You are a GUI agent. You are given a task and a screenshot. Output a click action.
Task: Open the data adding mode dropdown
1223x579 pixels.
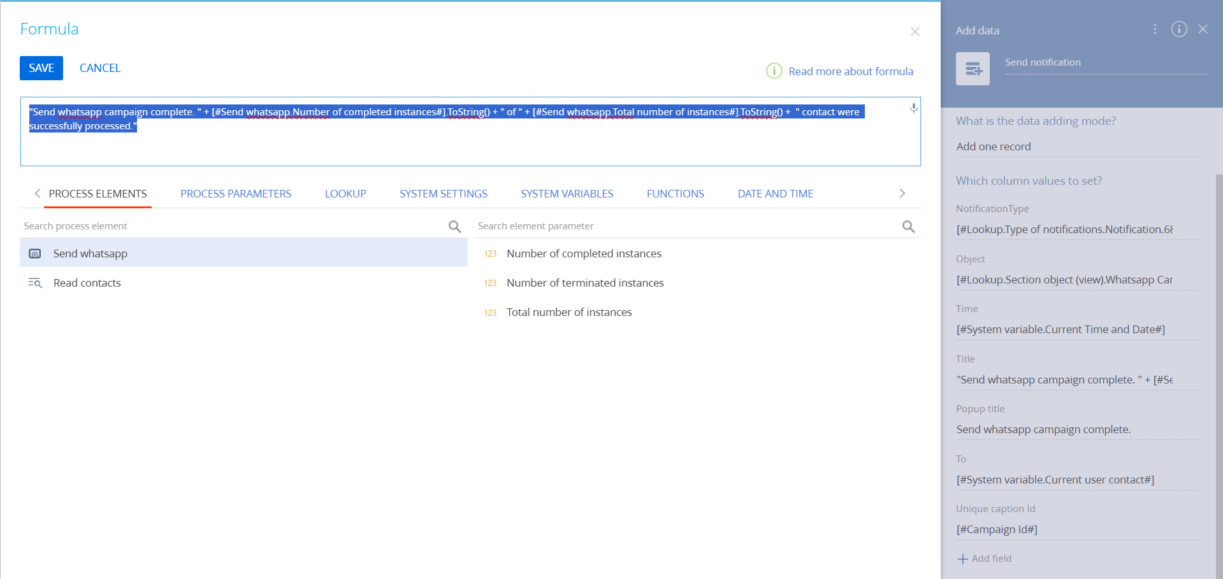[x=1077, y=147]
